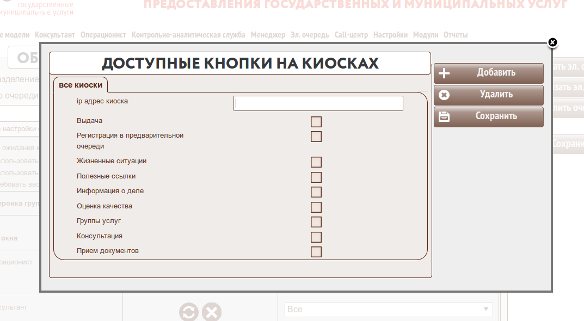Tick the Полезные ссылки checkbox
Viewport: 584px width, 321px height.
coord(316,177)
